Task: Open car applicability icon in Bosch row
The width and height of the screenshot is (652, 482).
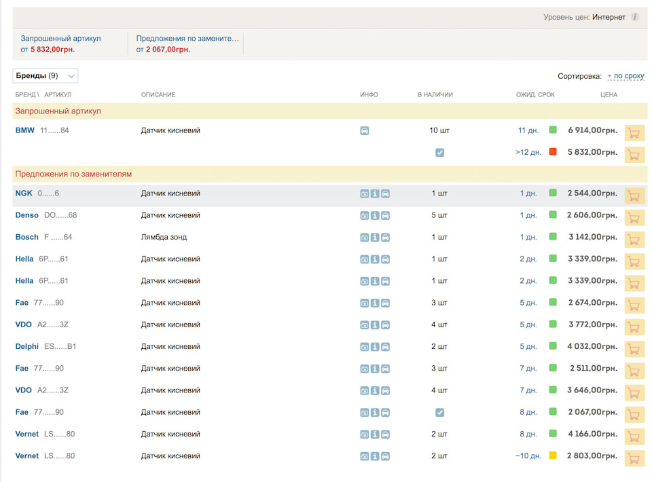Action: (x=386, y=238)
